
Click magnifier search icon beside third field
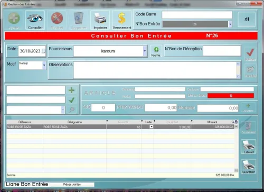[x=72, y=110]
